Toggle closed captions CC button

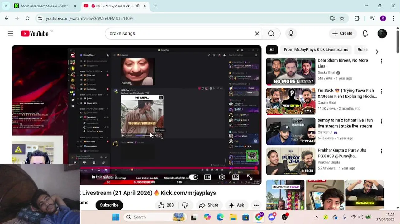pos(207,177)
